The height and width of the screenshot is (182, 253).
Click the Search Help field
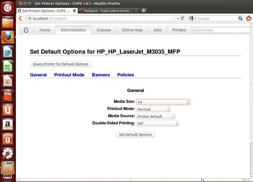[x=221, y=30]
